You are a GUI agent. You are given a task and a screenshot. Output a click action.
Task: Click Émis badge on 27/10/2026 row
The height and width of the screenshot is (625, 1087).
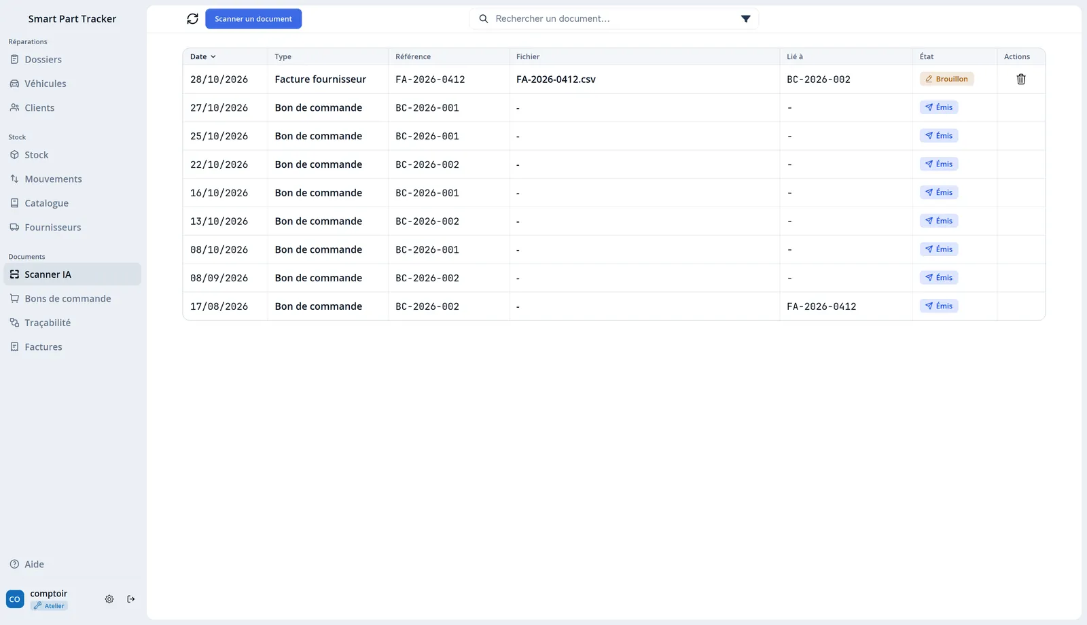point(939,107)
